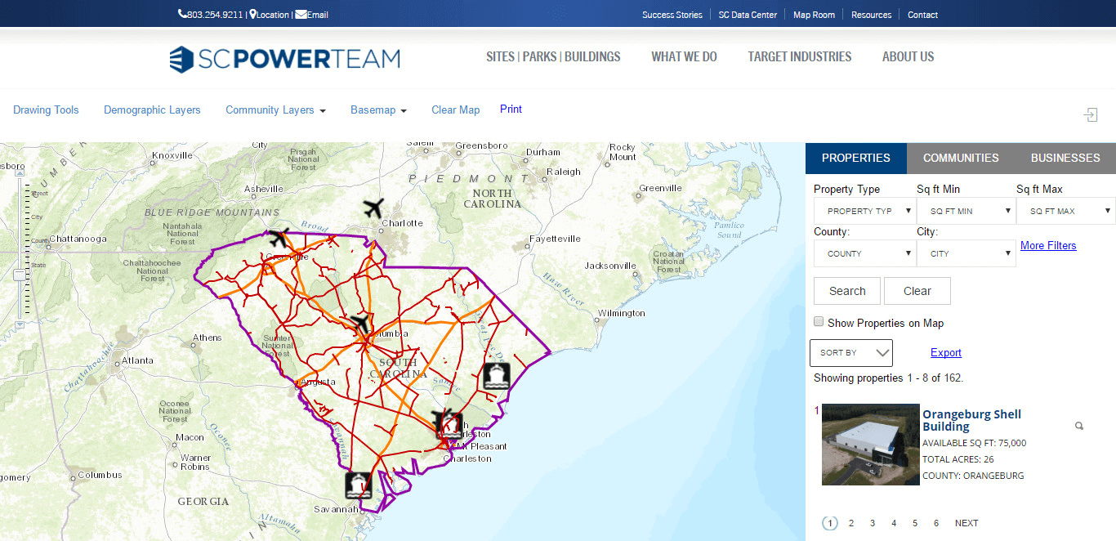This screenshot has width=1116, height=541.
Task: Open Sites | Parks | Buildings menu
Action: [553, 57]
